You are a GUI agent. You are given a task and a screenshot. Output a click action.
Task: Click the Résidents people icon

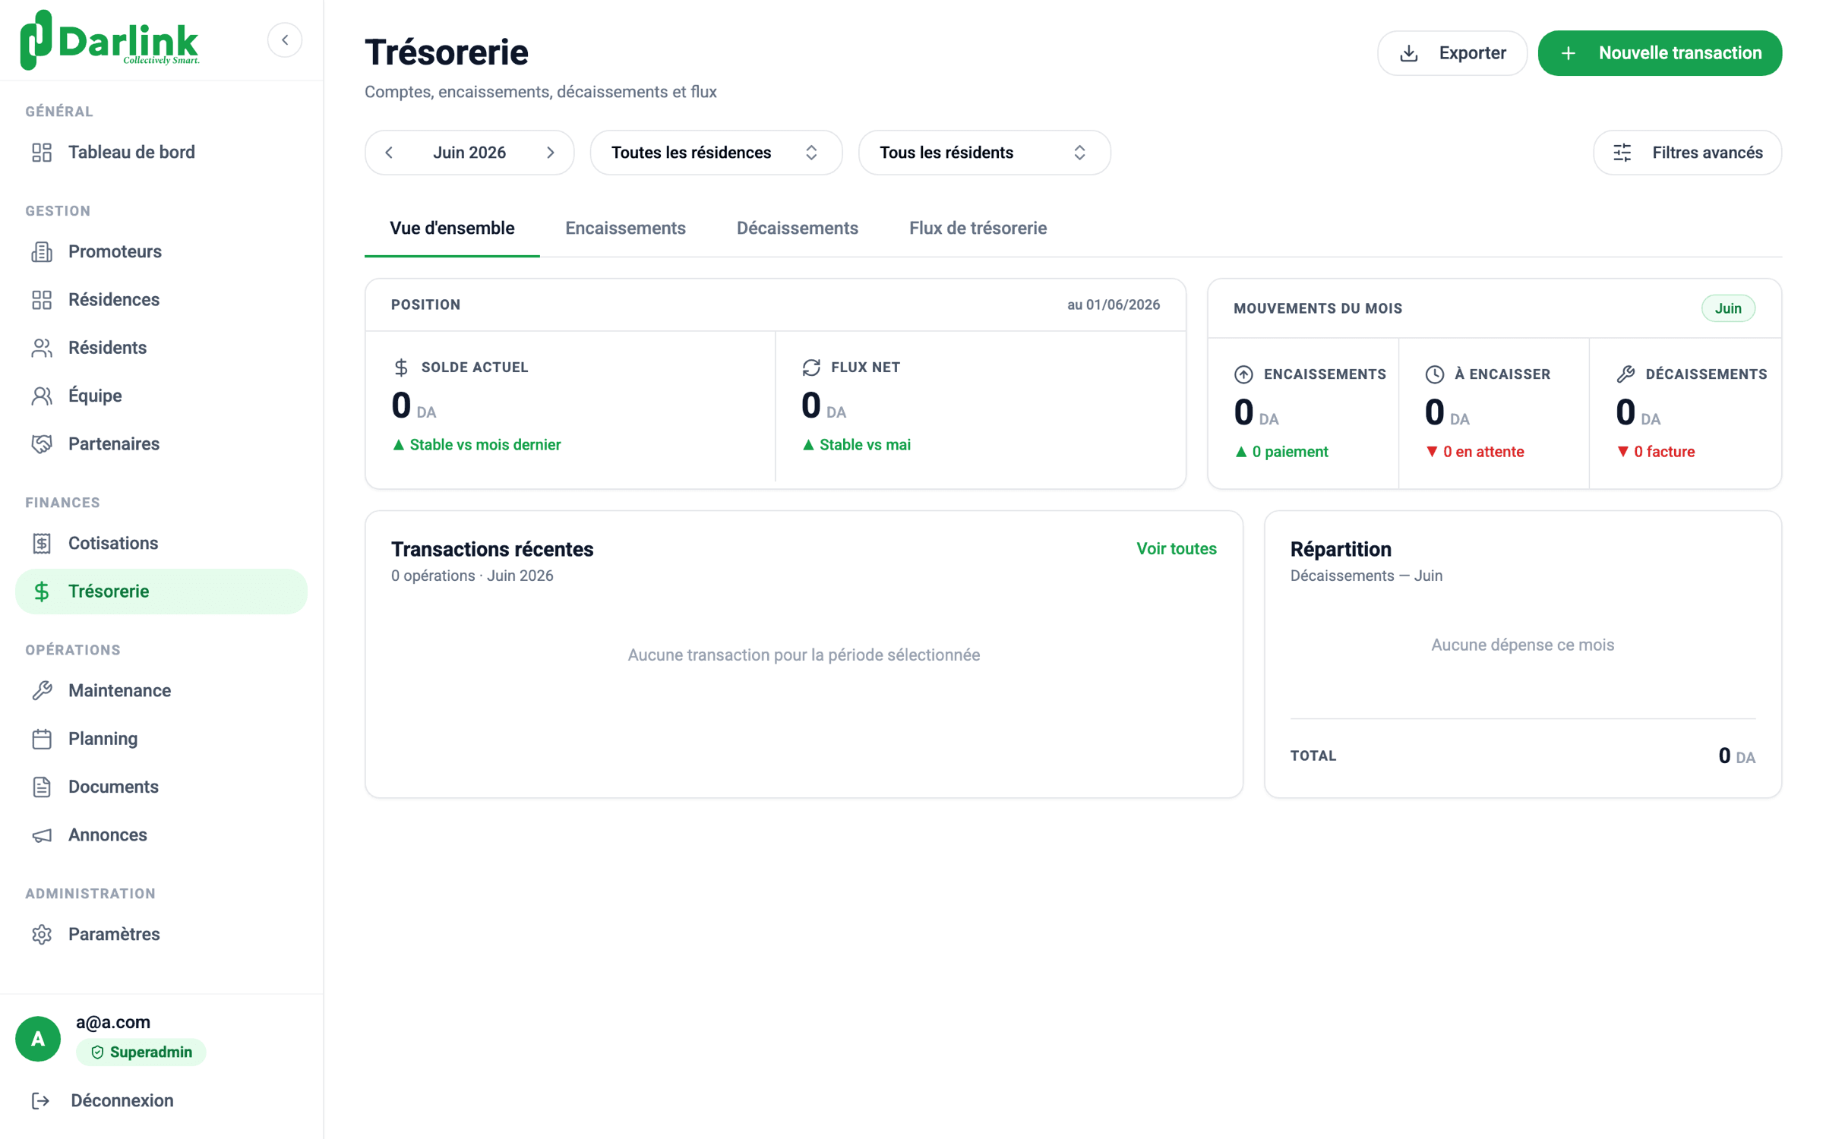(42, 348)
